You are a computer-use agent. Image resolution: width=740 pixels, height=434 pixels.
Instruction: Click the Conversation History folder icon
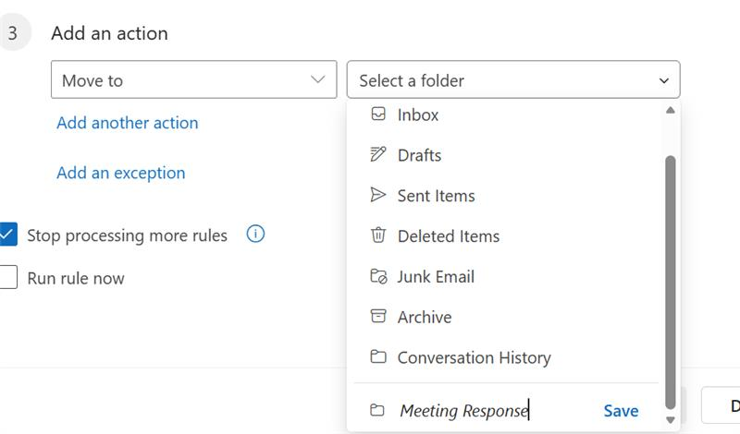coord(377,357)
